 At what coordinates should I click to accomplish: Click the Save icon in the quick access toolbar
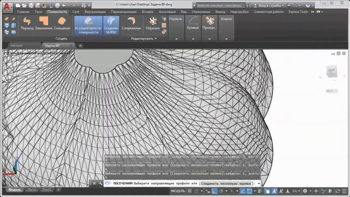31,5
